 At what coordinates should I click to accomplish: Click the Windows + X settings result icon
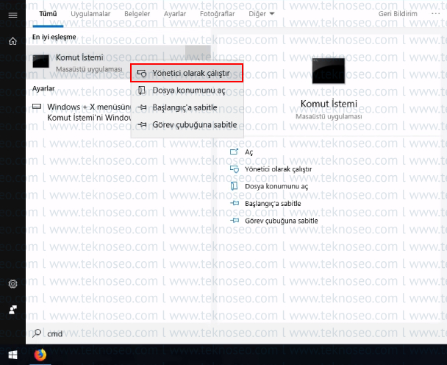point(37,107)
